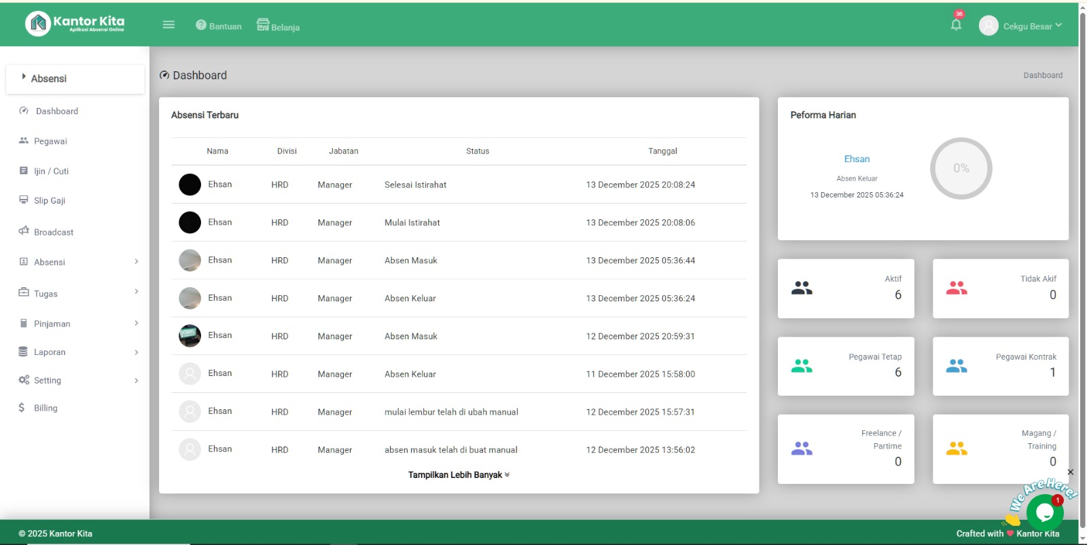Click the Kantor Kita logo

[75, 24]
